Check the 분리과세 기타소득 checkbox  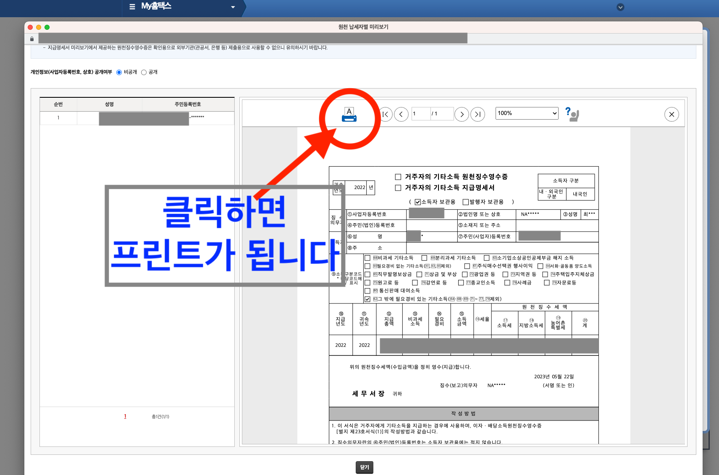[425, 258]
